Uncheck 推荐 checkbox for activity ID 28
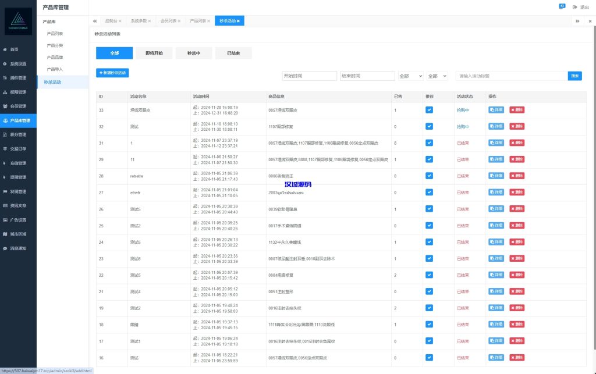This screenshot has width=596, height=374. 429,176
